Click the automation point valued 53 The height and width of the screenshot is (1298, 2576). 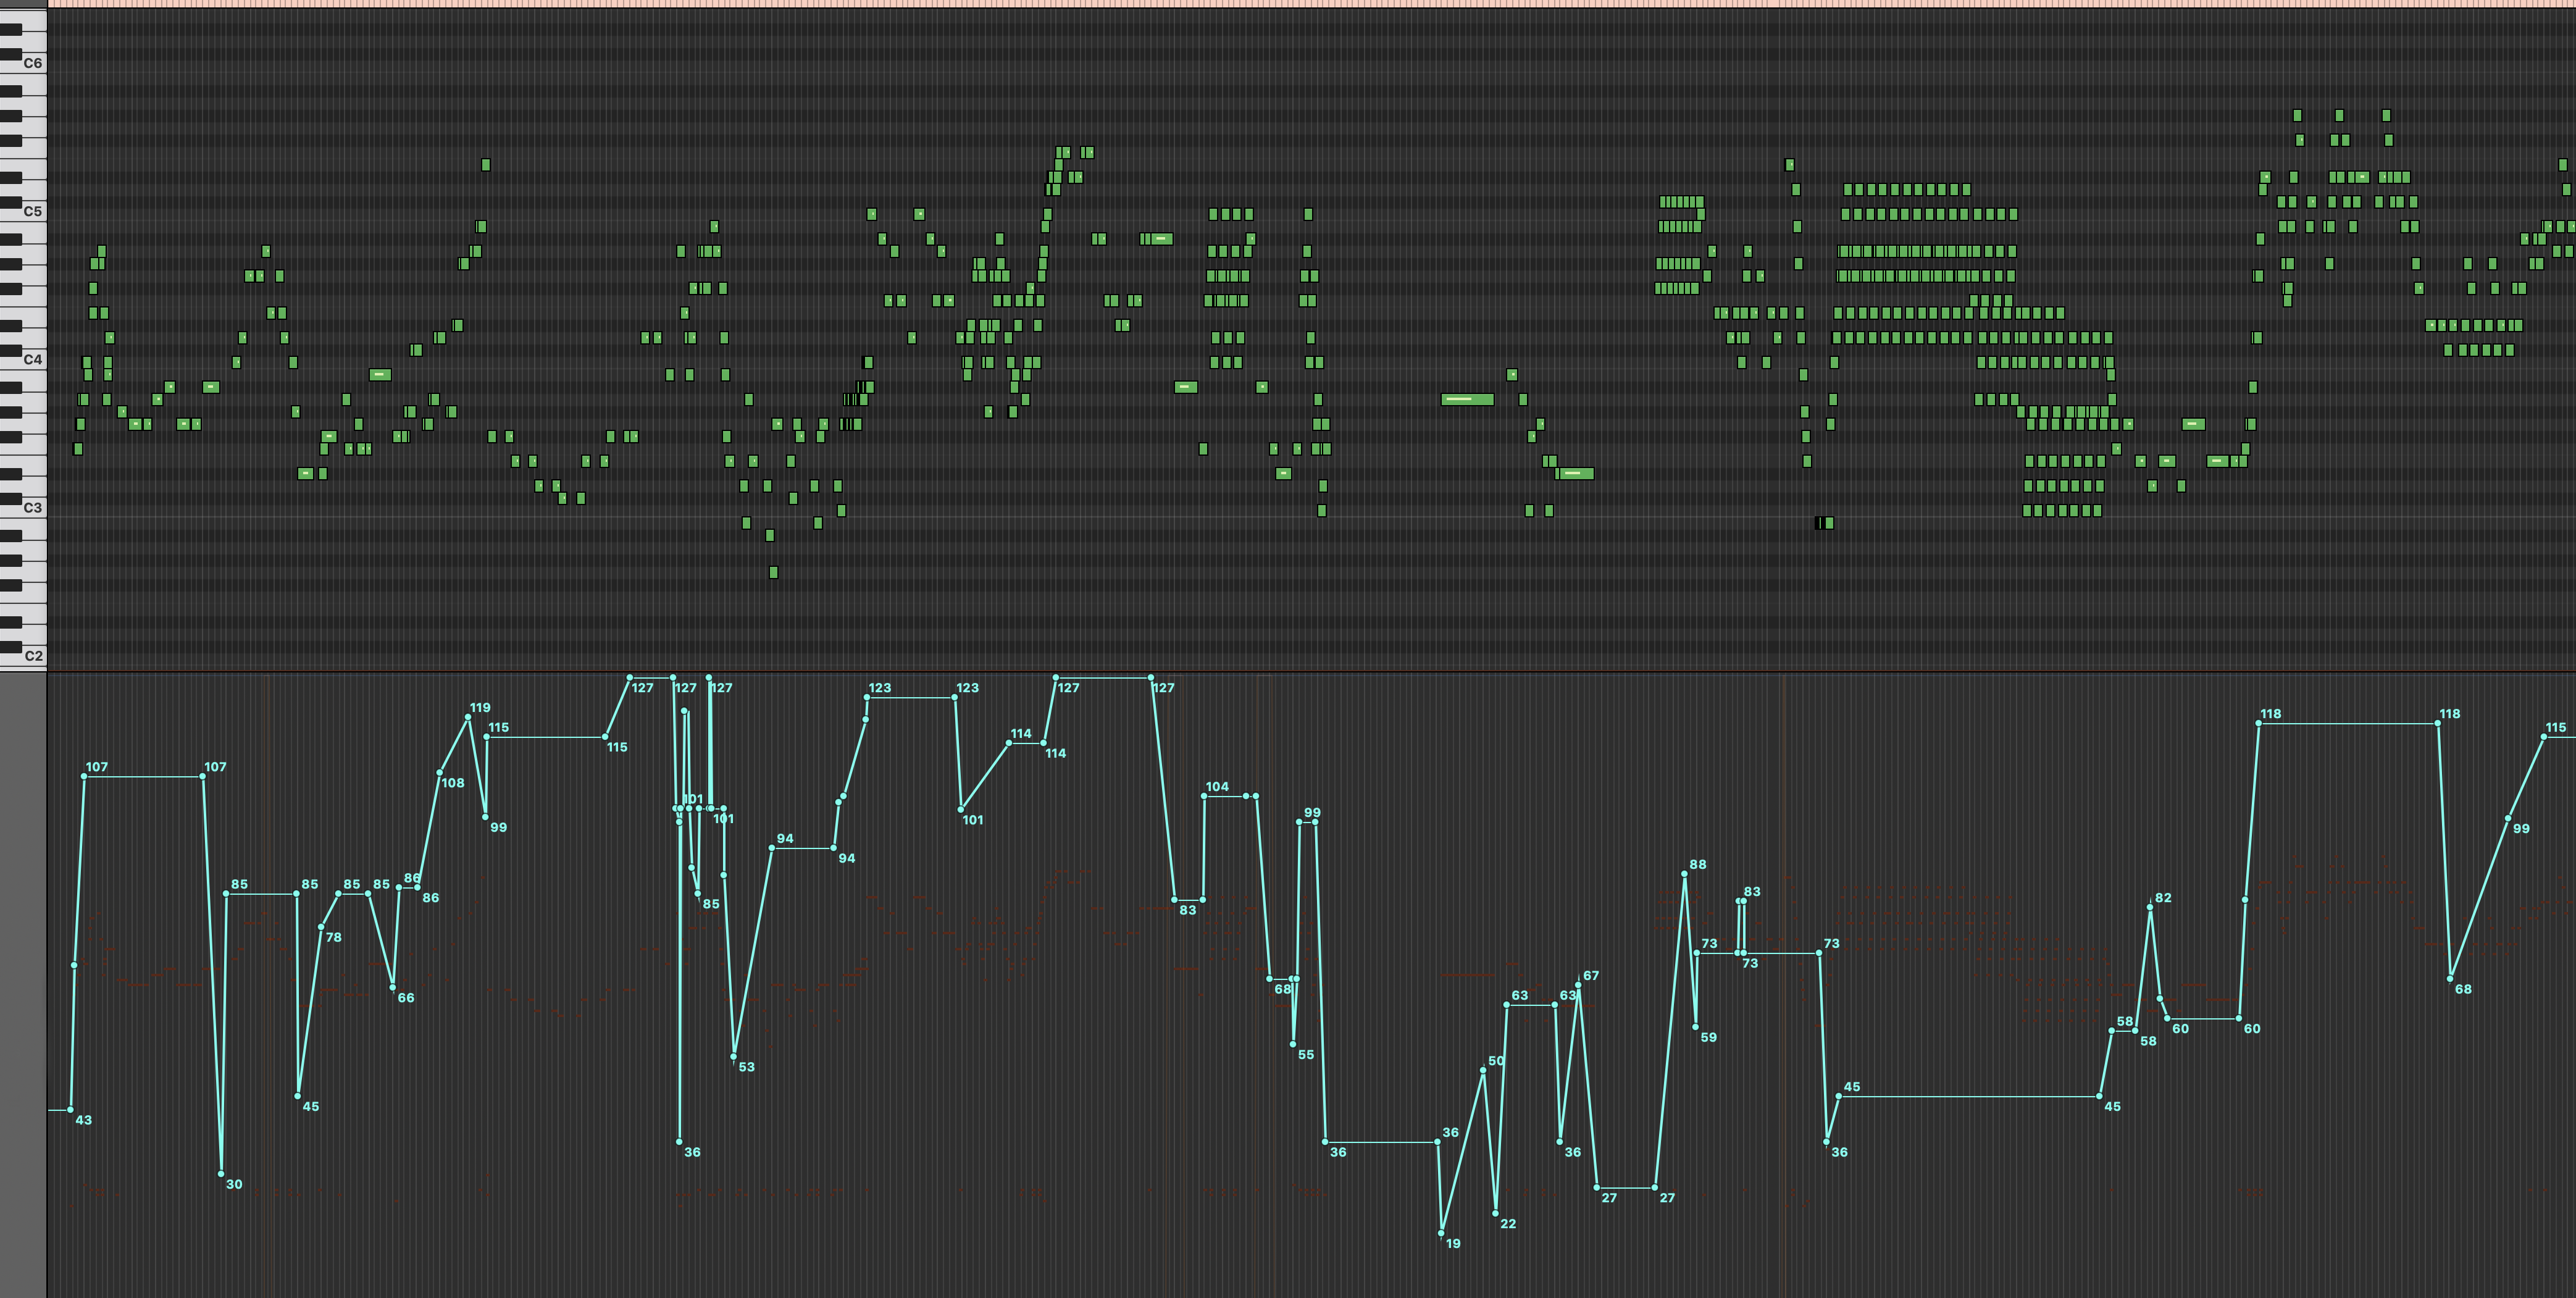734,1056
